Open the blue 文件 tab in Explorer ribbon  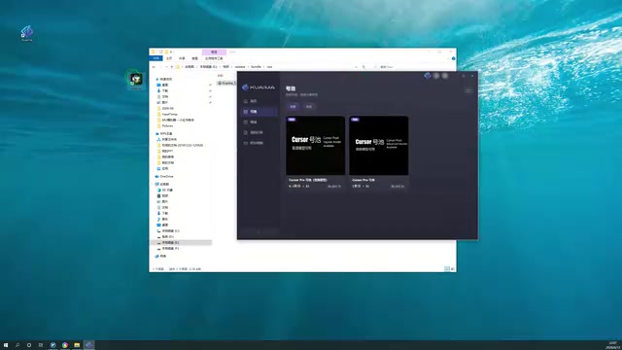coord(155,58)
